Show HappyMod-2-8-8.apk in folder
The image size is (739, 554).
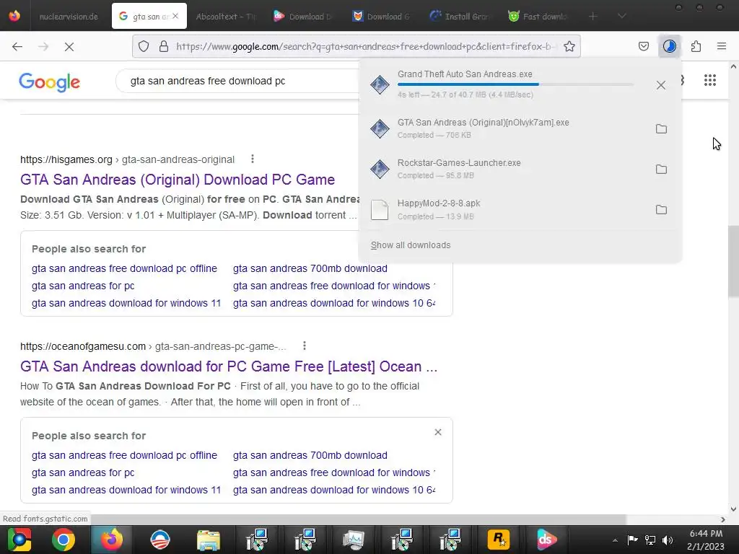[661, 210]
